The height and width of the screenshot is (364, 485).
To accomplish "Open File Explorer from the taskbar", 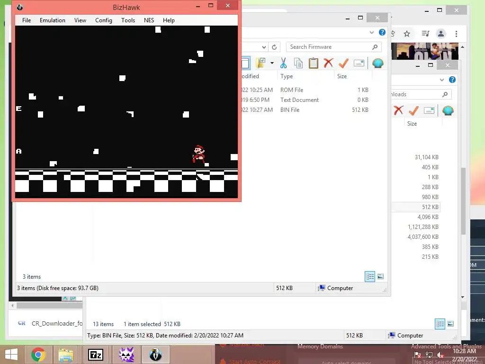I will pyautogui.click(x=66, y=355).
